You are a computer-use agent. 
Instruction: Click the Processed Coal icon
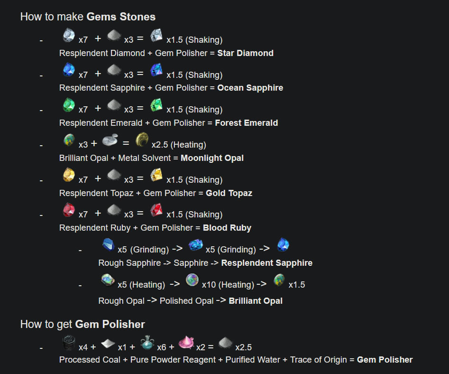[69, 343]
